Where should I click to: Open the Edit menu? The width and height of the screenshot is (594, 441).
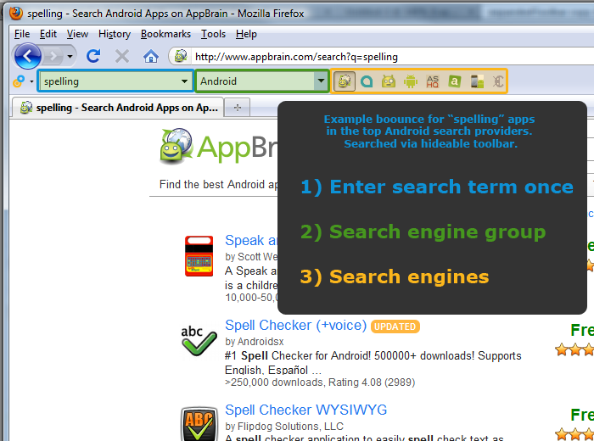[x=48, y=34]
